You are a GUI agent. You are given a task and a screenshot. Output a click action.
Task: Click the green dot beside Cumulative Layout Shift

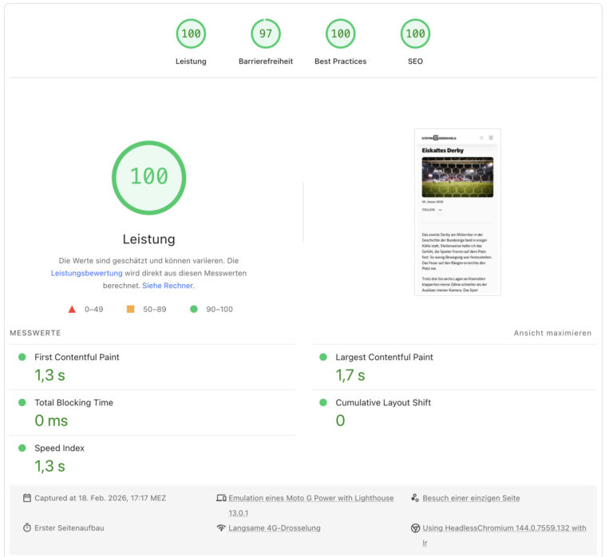coord(323,402)
